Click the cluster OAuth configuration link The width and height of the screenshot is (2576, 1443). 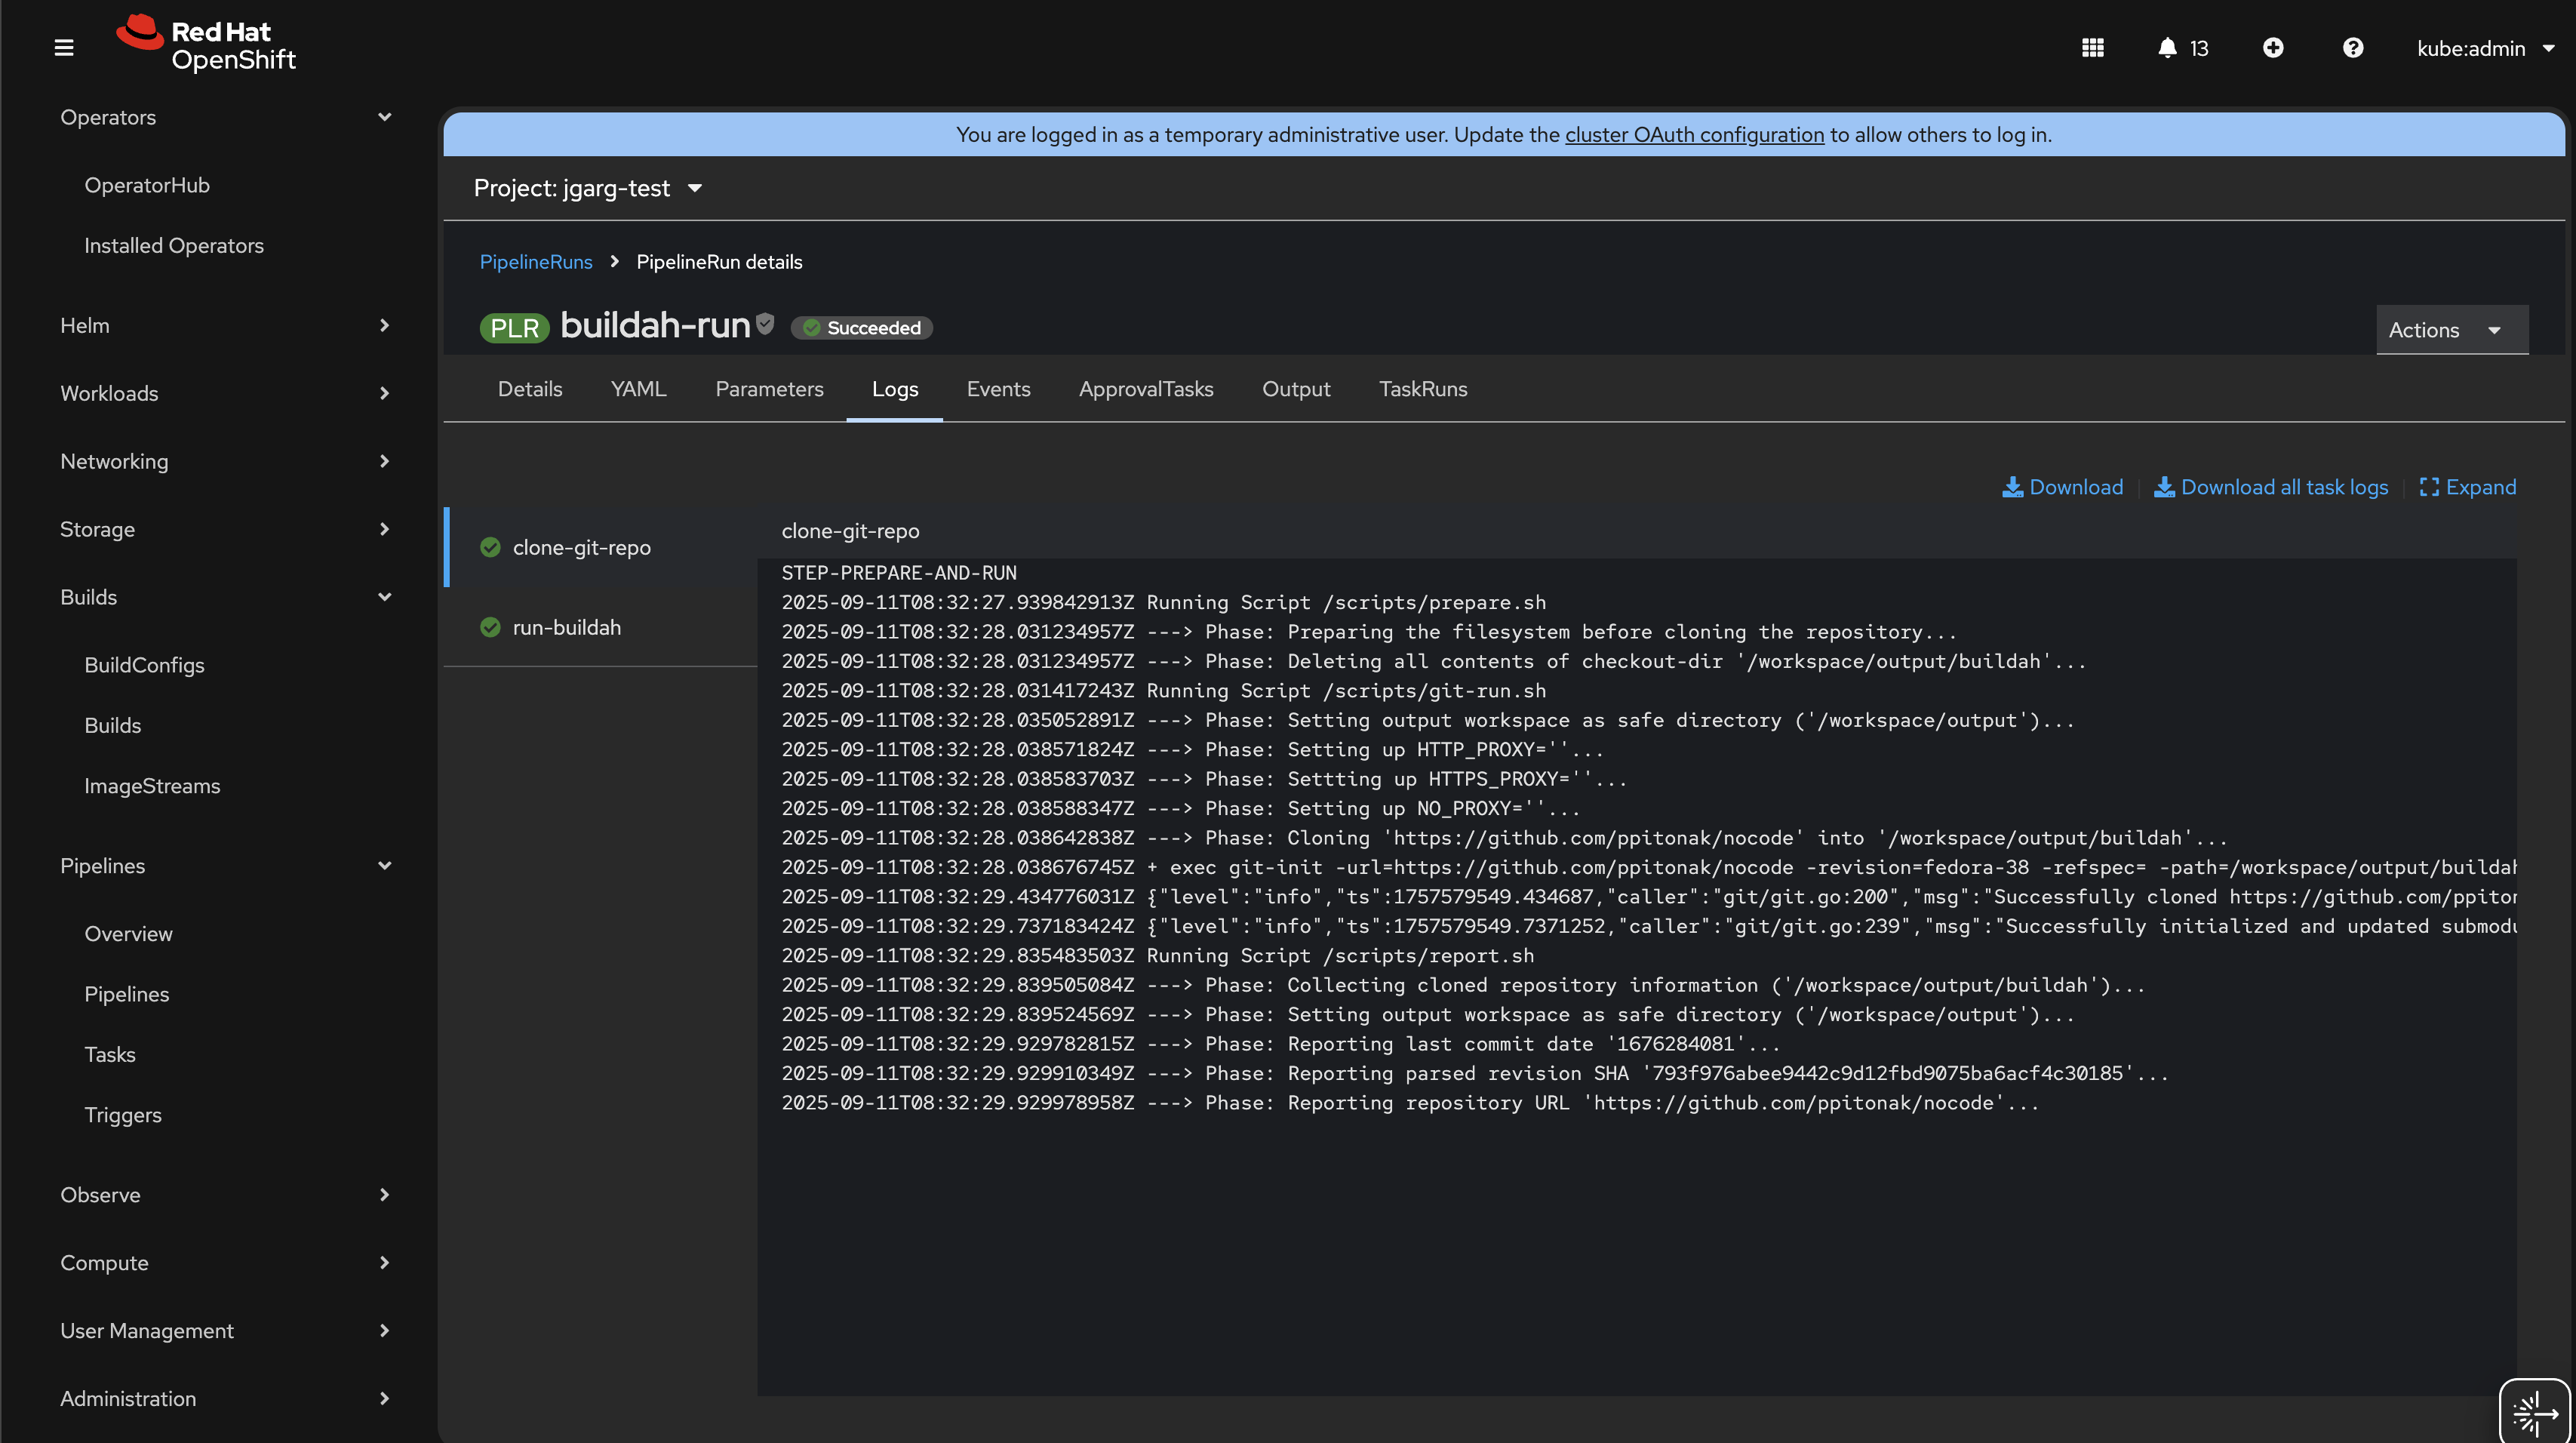1694,134
